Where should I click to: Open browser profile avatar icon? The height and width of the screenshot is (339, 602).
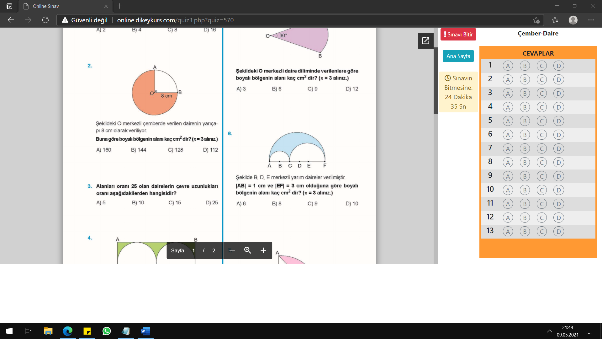click(x=573, y=20)
